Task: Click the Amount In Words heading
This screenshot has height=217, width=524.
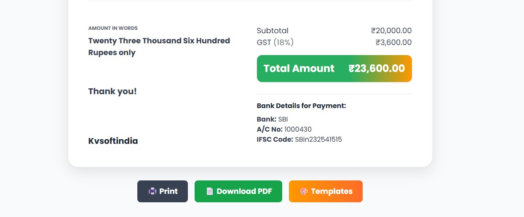Action: (x=113, y=28)
